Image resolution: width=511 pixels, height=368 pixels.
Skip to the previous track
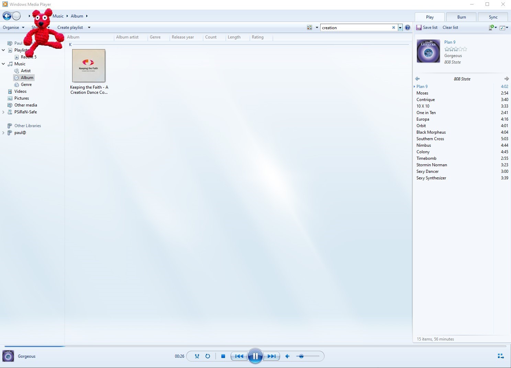point(239,356)
